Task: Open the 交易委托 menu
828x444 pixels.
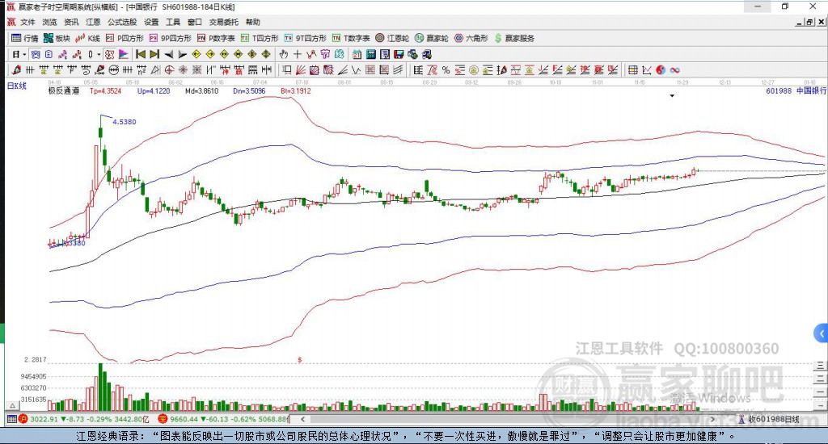Action: click(x=223, y=22)
